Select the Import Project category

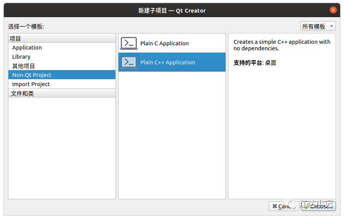coord(62,84)
